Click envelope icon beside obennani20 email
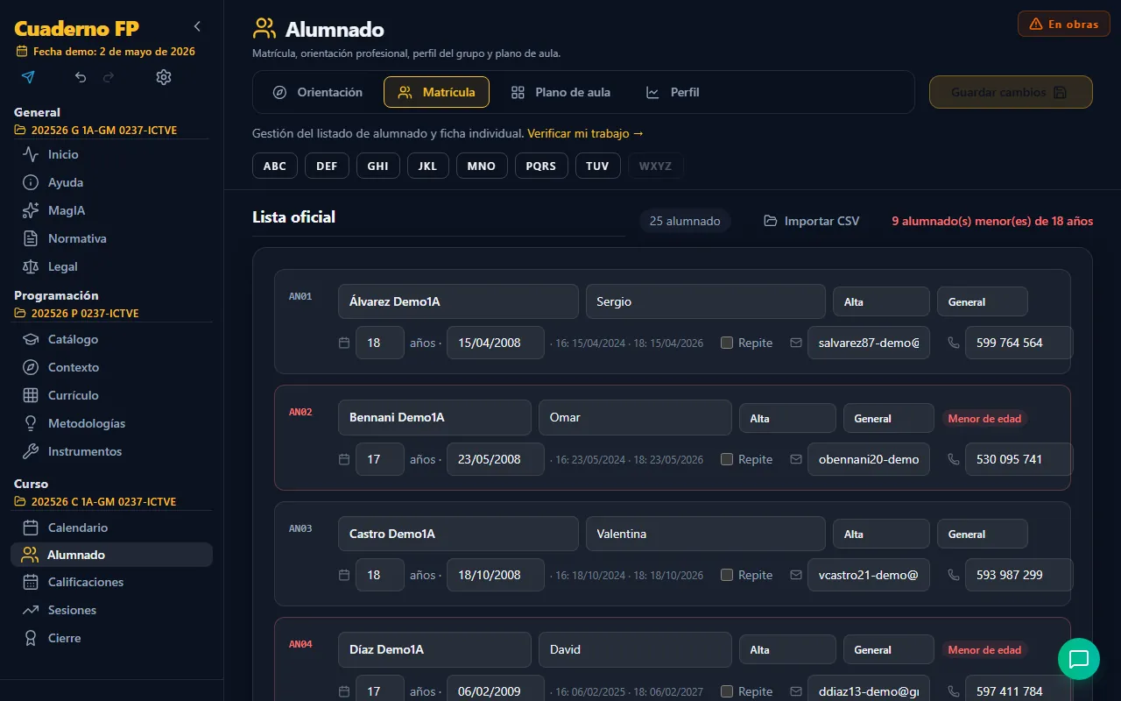The width and height of the screenshot is (1121, 701). point(796,459)
